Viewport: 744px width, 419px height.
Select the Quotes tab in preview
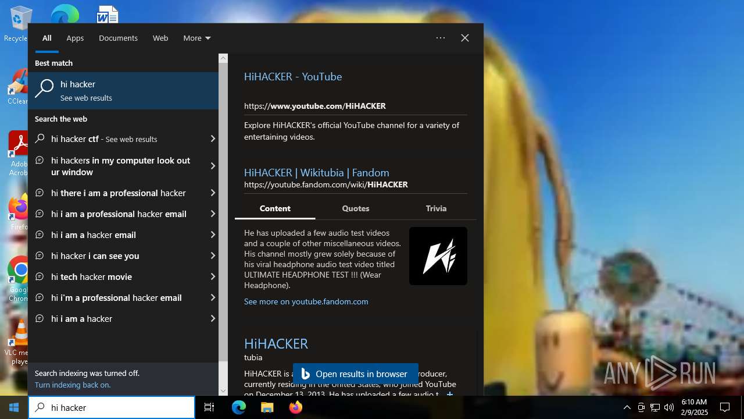(356, 208)
